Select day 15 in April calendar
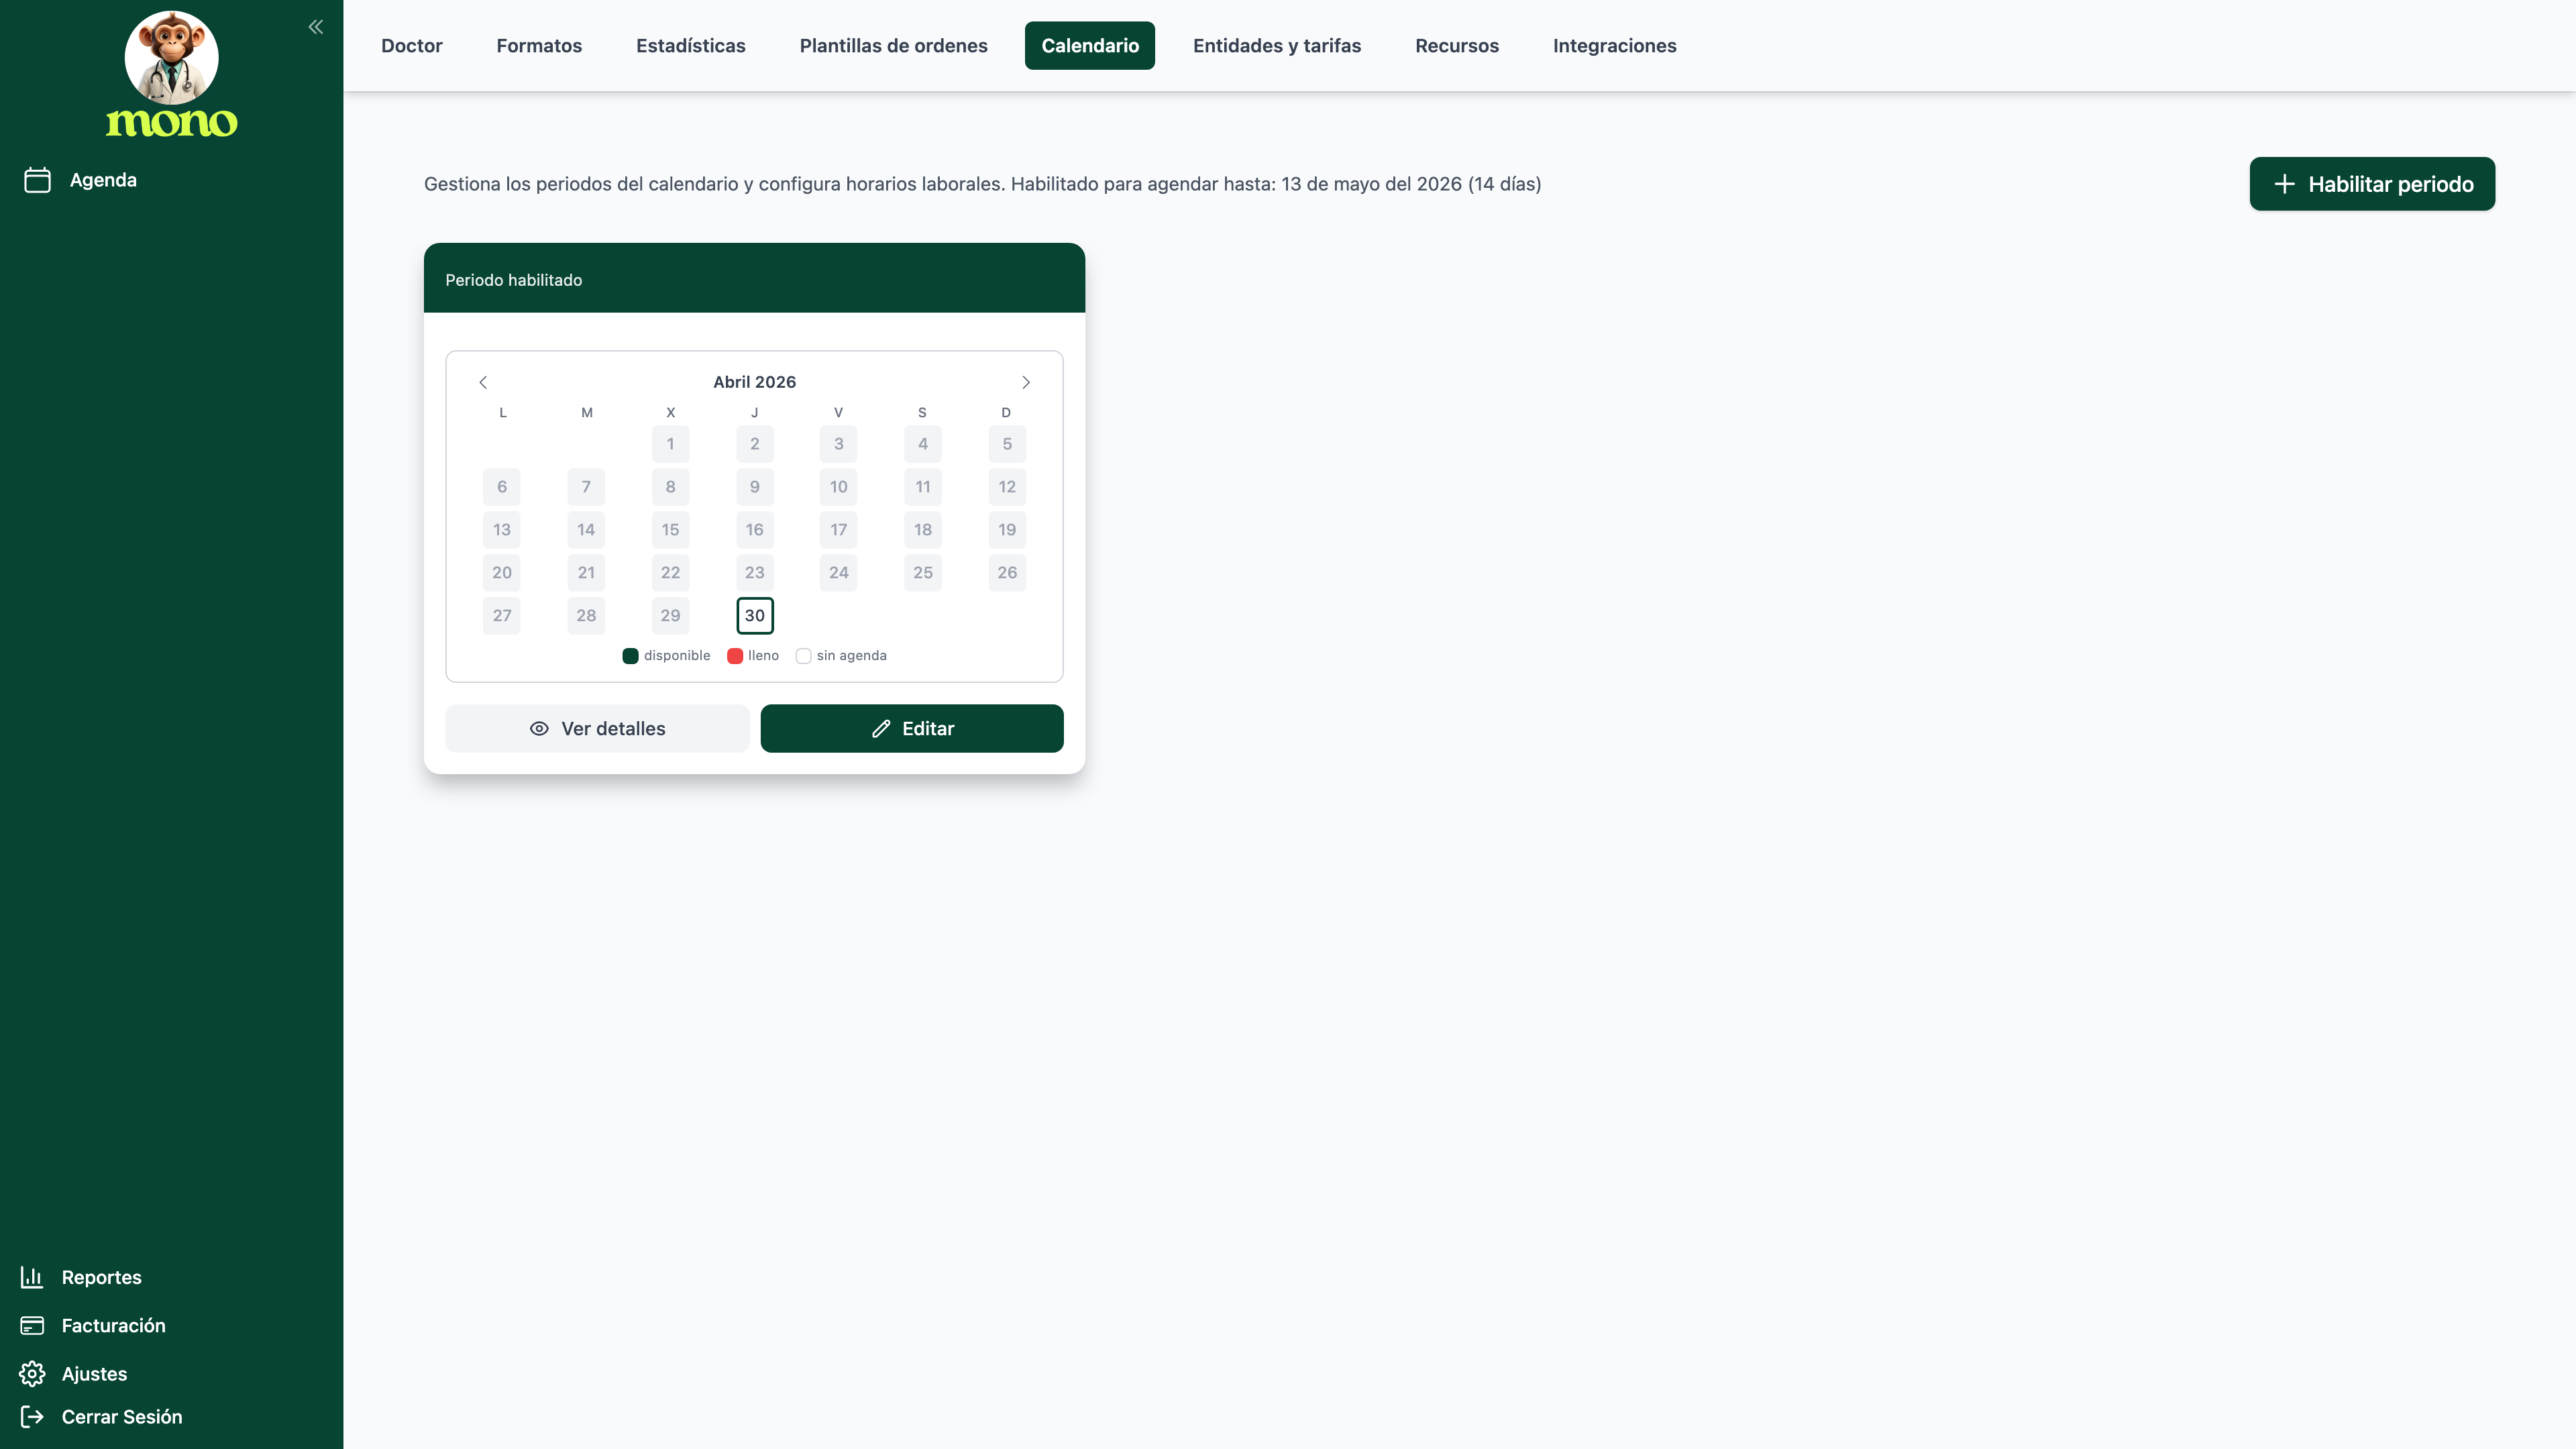Screen dimensions: 2576x1449 click(670, 530)
